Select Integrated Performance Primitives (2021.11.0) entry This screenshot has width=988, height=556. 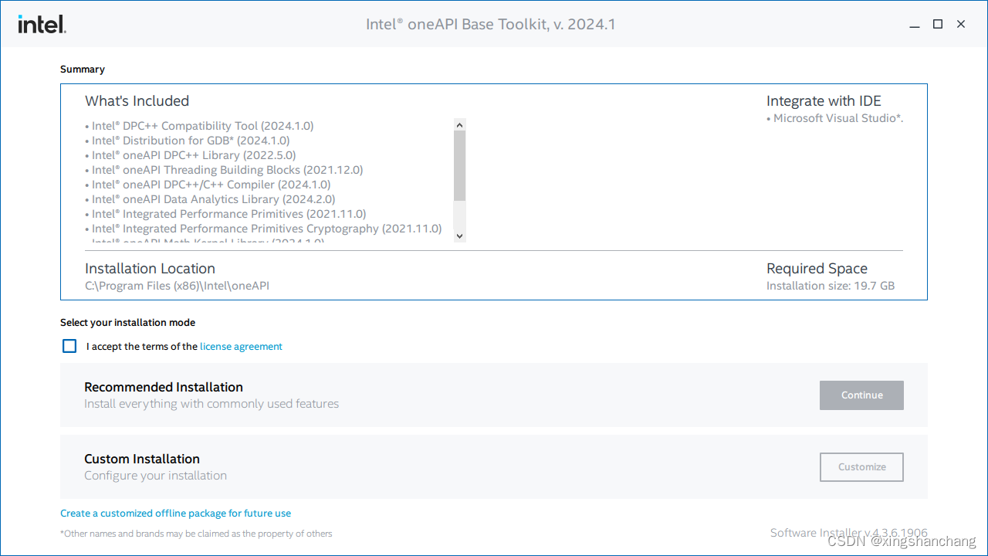(x=225, y=214)
